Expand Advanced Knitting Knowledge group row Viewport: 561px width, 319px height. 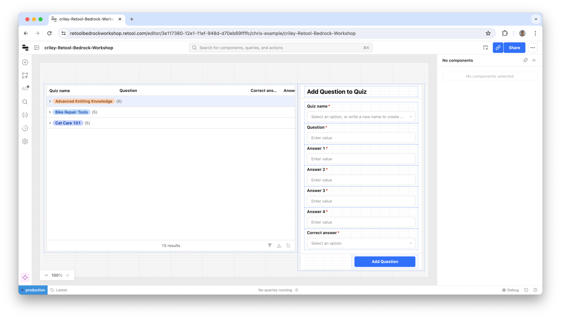click(50, 101)
